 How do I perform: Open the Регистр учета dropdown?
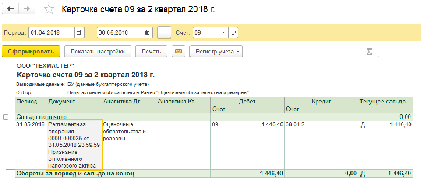point(216,51)
